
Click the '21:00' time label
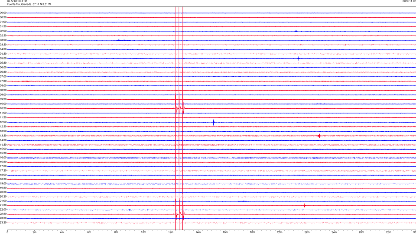(3, 201)
